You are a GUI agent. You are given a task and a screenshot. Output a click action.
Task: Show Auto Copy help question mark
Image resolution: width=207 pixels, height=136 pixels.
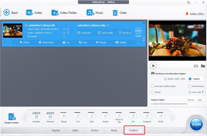pyautogui.click(x=203, y=92)
